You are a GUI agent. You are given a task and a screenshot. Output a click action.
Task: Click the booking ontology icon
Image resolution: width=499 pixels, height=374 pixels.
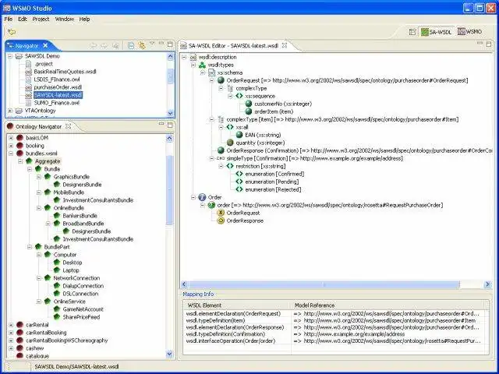pyautogui.click(x=19, y=146)
